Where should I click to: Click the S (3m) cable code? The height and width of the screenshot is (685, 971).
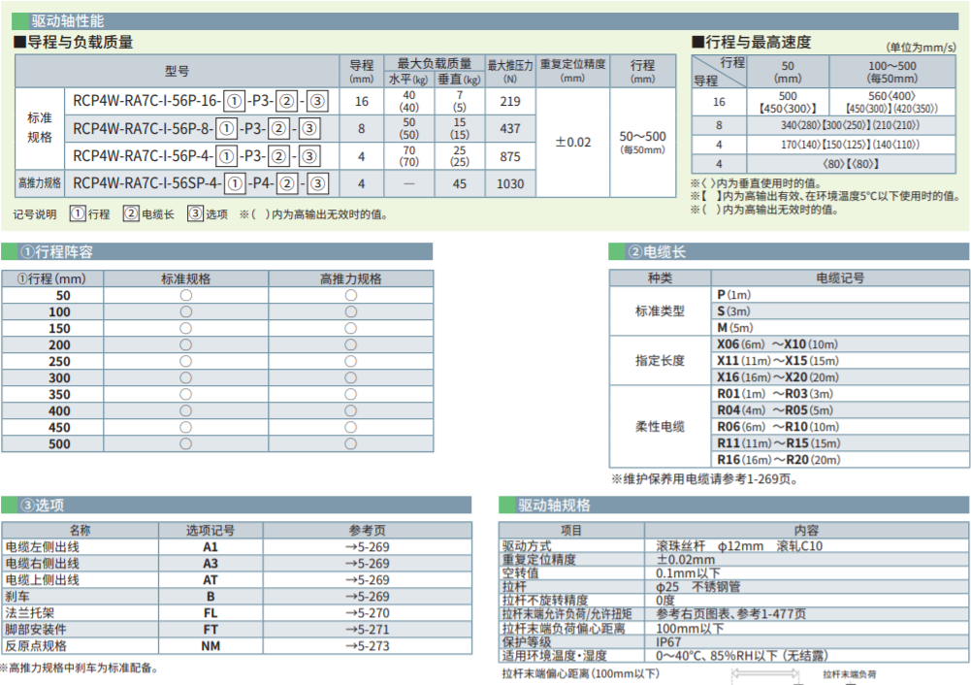click(x=733, y=310)
